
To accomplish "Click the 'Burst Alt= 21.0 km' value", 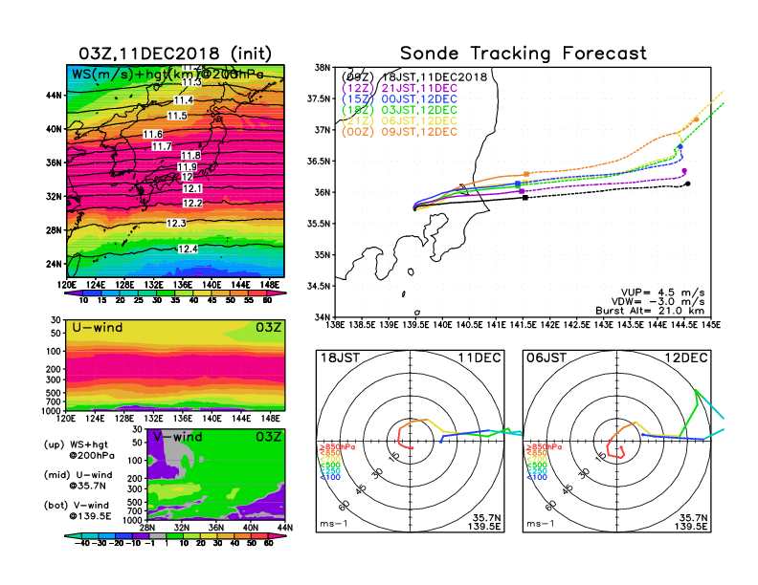I will pyautogui.click(x=650, y=311).
